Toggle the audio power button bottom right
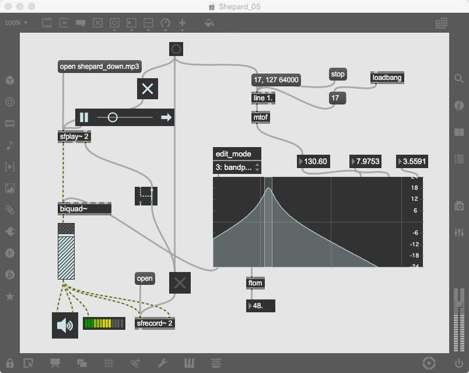The image size is (469, 373). click(459, 364)
